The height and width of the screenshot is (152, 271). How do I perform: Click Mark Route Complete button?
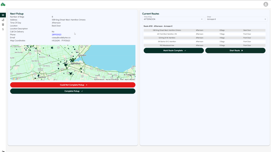click(174, 50)
